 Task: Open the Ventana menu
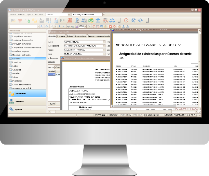click(x=21, y=14)
